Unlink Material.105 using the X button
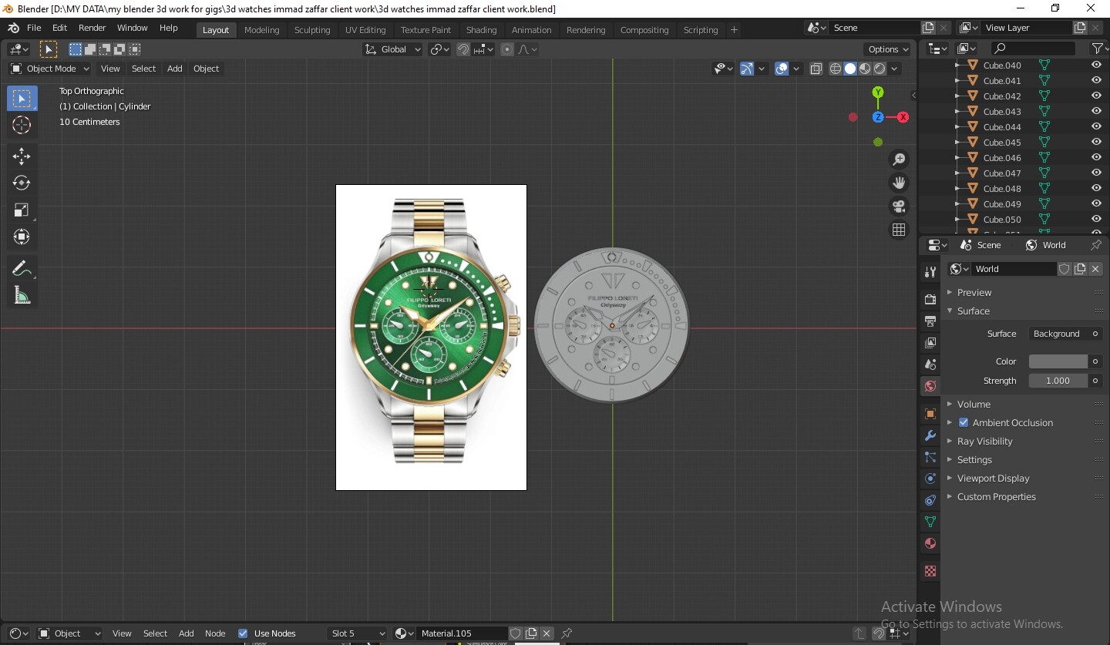This screenshot has width=1110, height=645. click(x=547, y=633)
